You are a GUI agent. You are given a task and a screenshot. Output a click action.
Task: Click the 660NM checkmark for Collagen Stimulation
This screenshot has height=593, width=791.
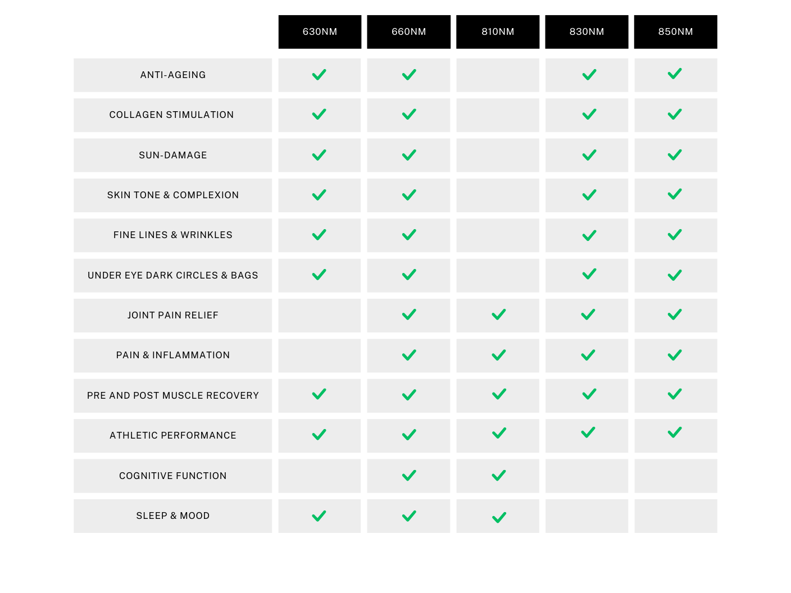pyautogui.click(x=409, y=115)
